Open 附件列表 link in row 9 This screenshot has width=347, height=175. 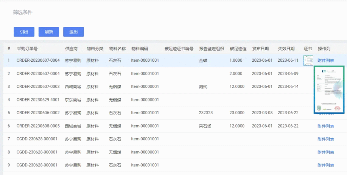[x=326, y=165]
